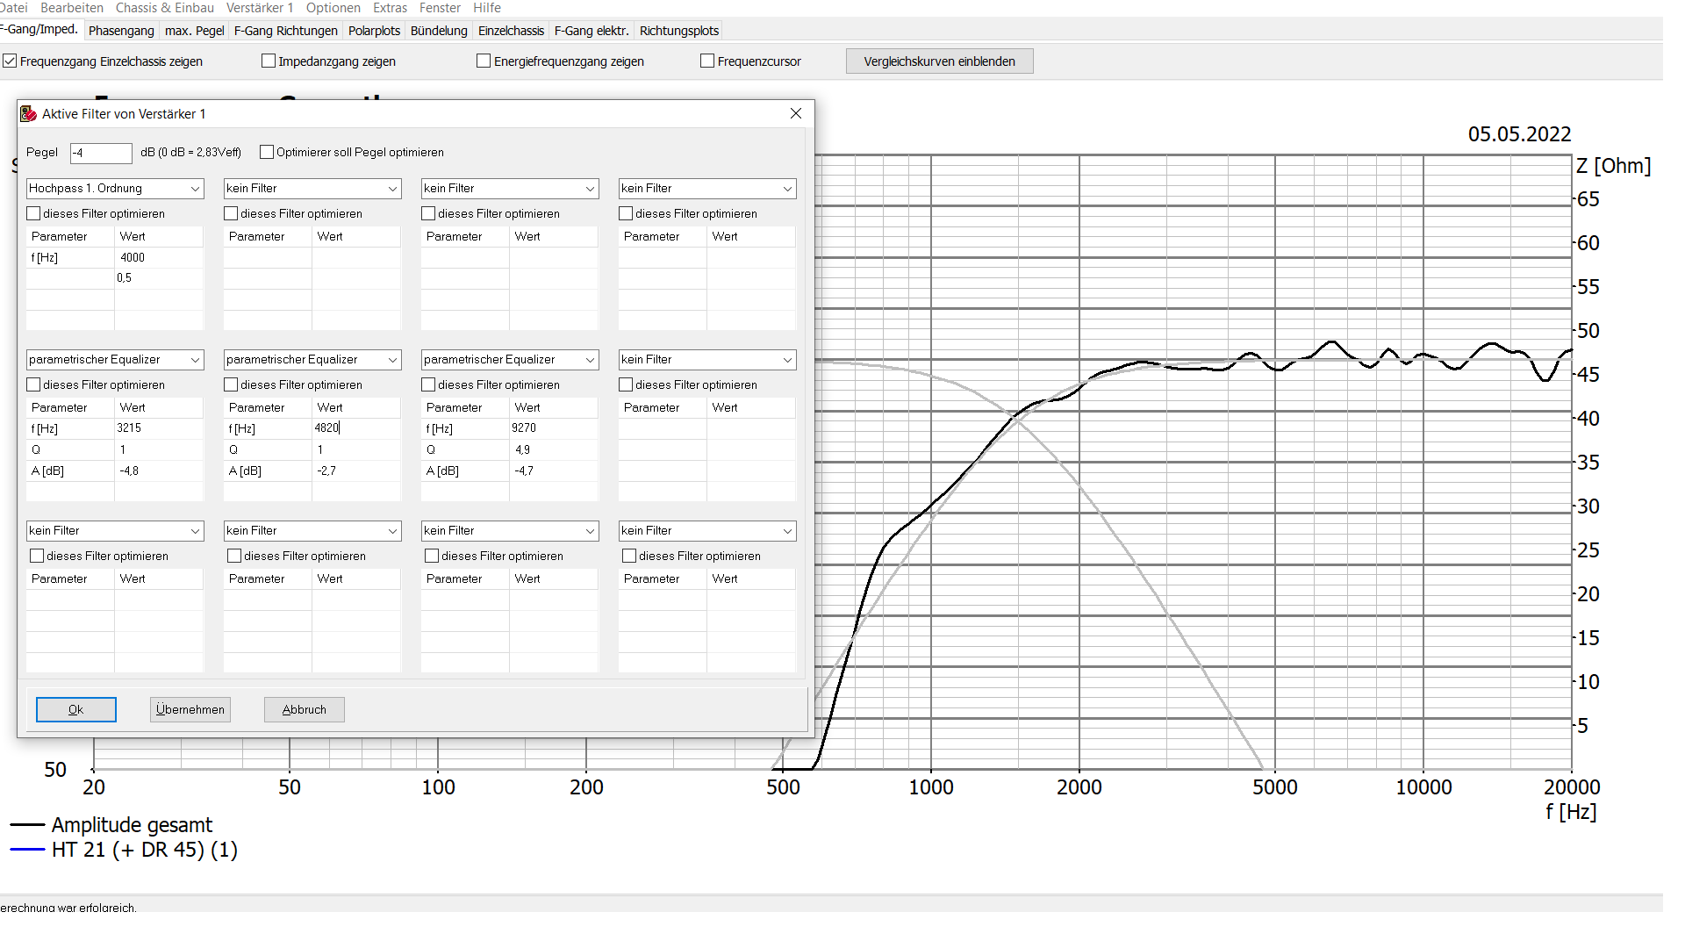Click the 0,5 value under the Hochpass frequency
The height and width of the screenshot is (948, 1685).
click(x=159, y=278)
